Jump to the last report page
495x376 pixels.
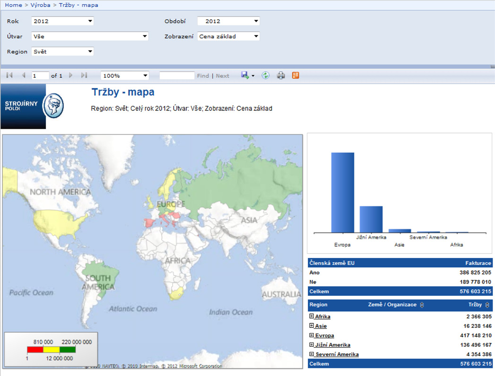(84, 75)
